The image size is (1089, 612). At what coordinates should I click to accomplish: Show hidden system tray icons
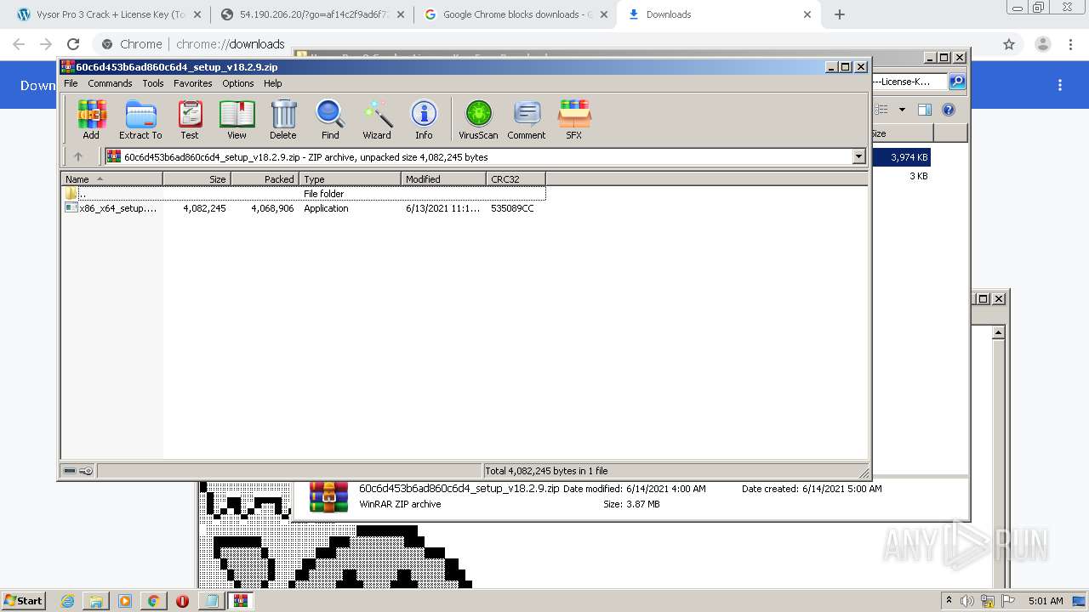click(949, 601)
